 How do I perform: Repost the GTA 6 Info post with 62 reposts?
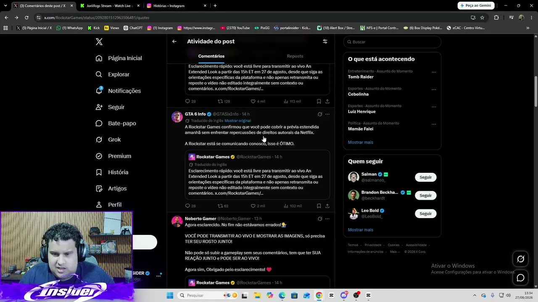[223, 206]
